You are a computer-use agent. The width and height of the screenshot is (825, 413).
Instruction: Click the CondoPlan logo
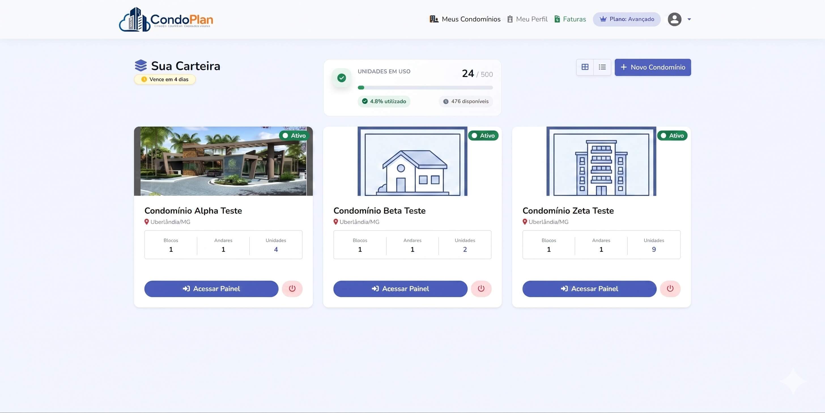(166, 19)
